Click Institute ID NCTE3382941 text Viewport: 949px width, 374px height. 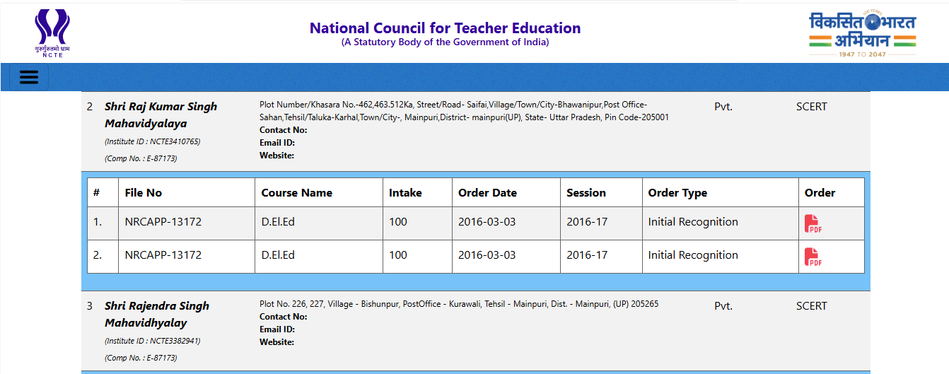coord(152,341)
